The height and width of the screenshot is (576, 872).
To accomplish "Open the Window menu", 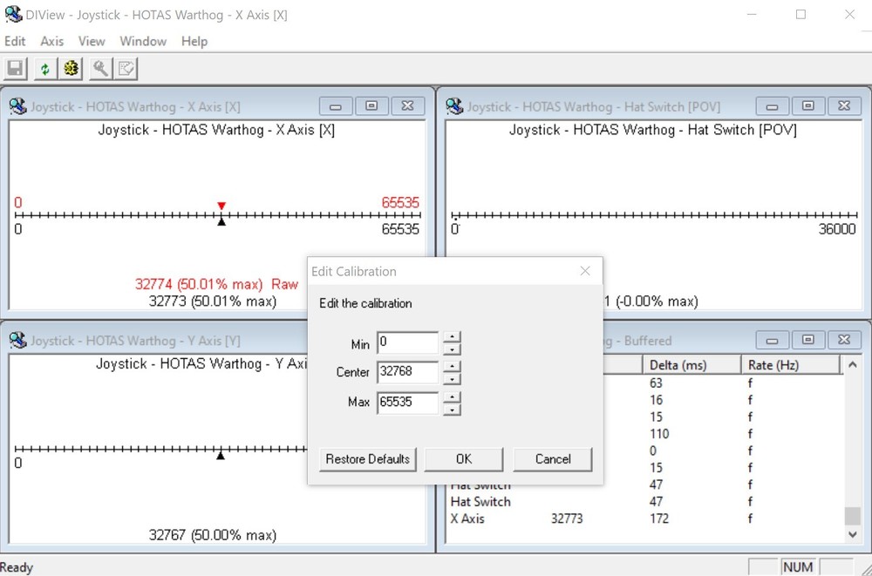I will pos(143,41).
